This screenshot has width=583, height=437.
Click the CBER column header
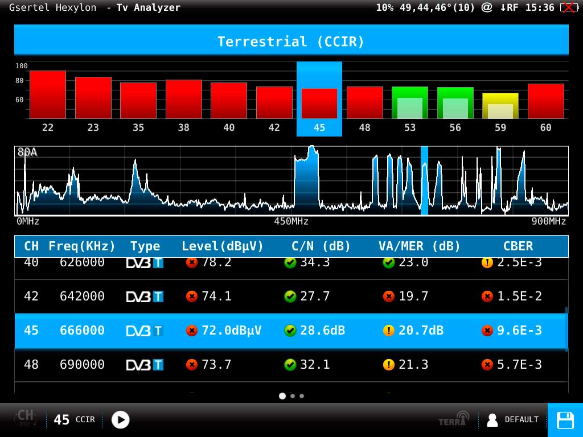pyautogui.click(x=518, y=246)
